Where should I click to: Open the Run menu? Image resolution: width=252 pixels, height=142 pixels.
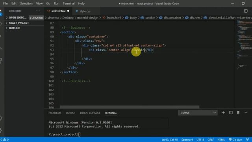point(56,4)
